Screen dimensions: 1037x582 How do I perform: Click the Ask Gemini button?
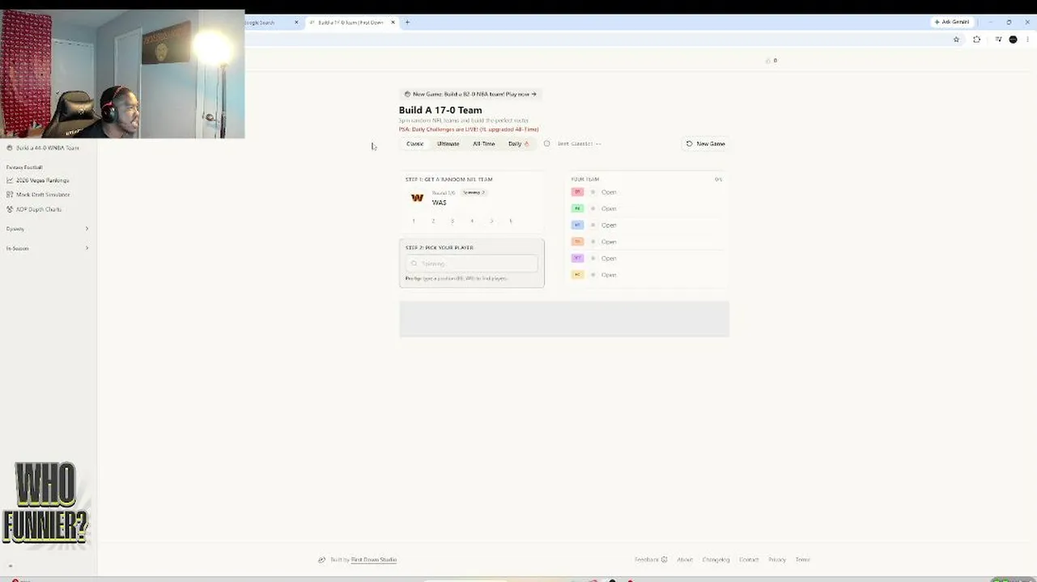tap(951, 22)
